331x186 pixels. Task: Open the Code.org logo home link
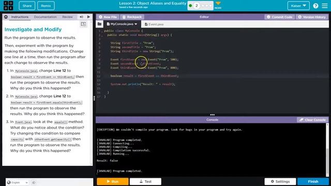8,6
